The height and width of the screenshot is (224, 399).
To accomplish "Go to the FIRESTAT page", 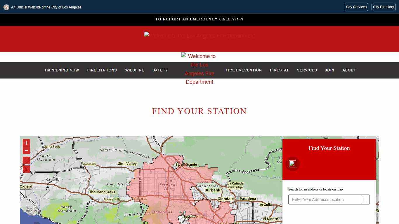I will (279, 70).
